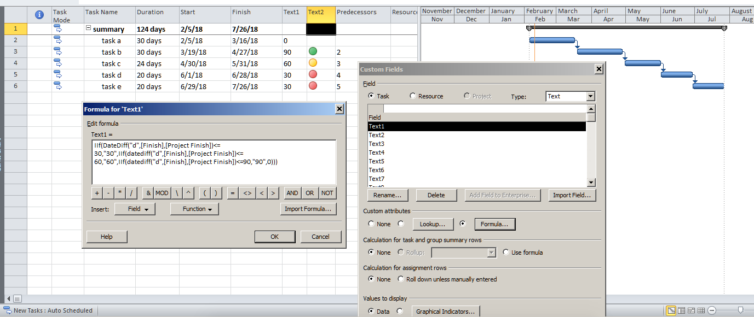Open the Graphical Indicators button
754x317 pixels.
(446, 312)
